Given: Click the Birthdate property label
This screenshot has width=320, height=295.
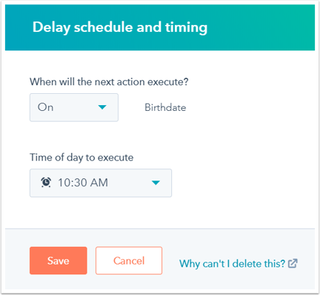Looking at the screenshot, I should coord(165,107).
